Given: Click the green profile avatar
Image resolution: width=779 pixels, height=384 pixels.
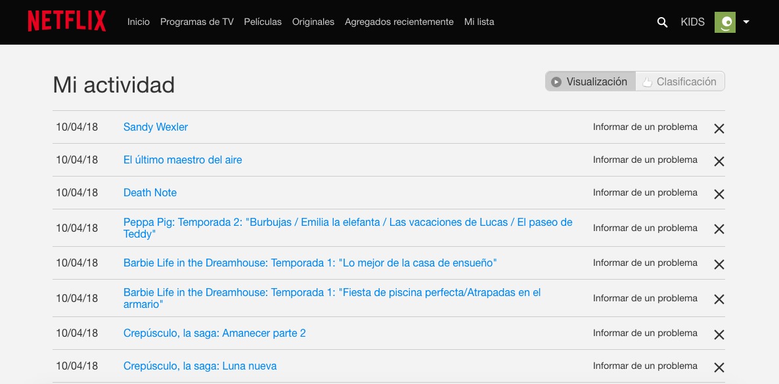Looking at the screenshot, I should (x=725, y=22).
